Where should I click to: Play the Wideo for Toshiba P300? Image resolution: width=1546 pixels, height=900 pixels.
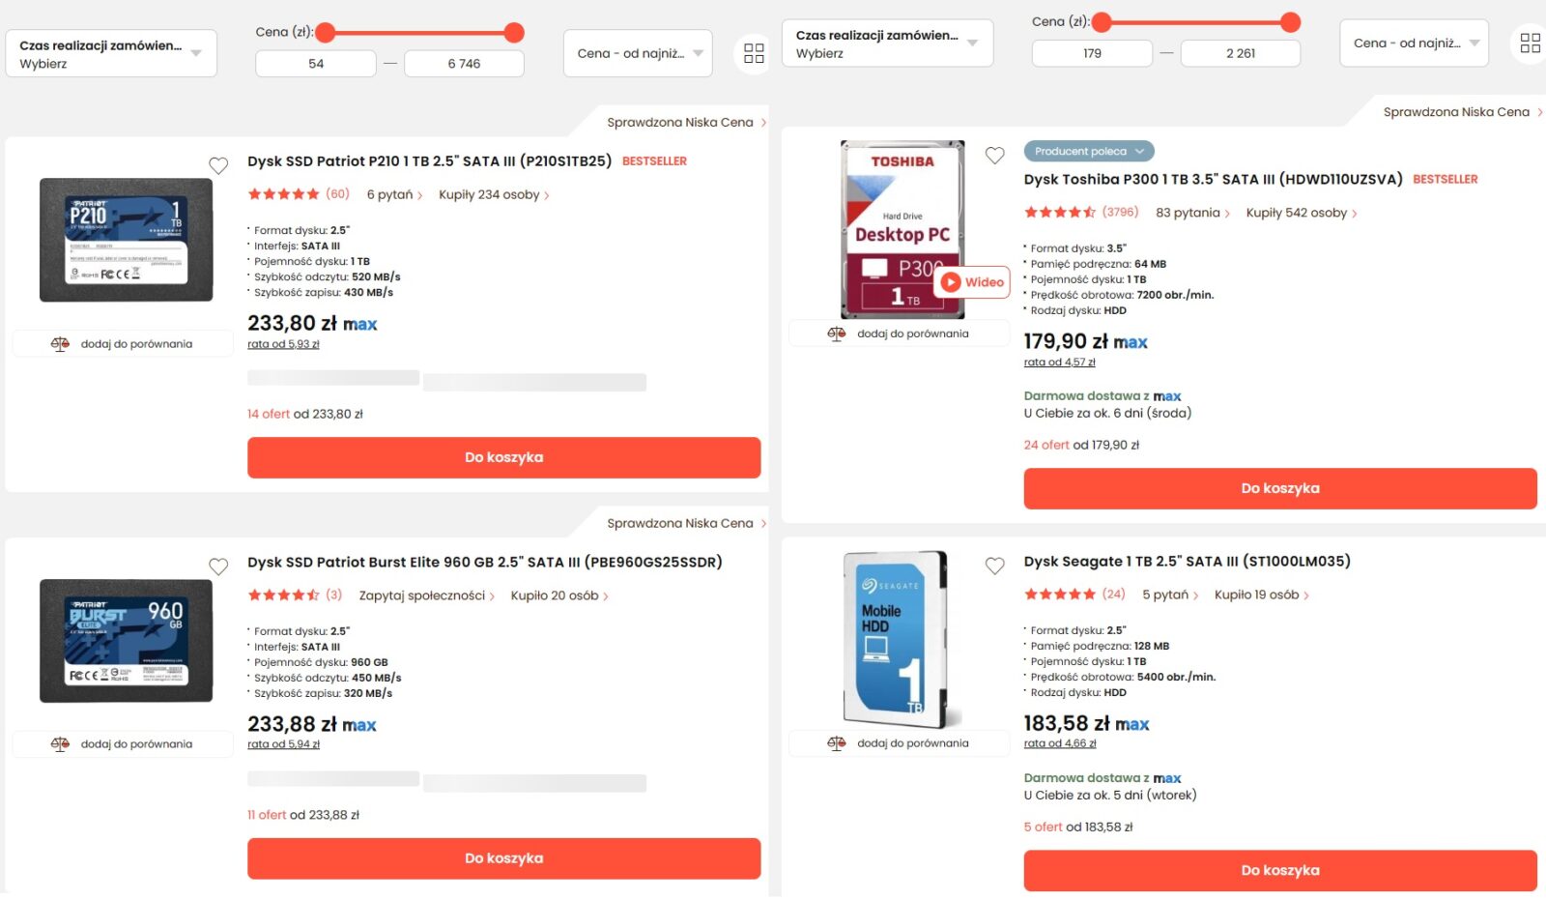[x=973, y=282]
